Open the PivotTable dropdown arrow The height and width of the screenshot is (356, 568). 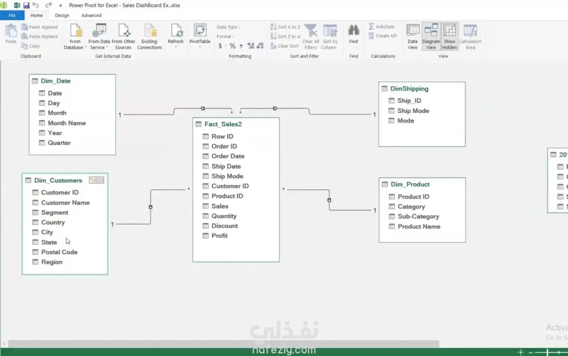[200, 46]
